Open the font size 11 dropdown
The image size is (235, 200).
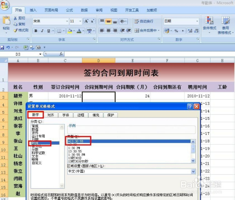click(80, 21)
